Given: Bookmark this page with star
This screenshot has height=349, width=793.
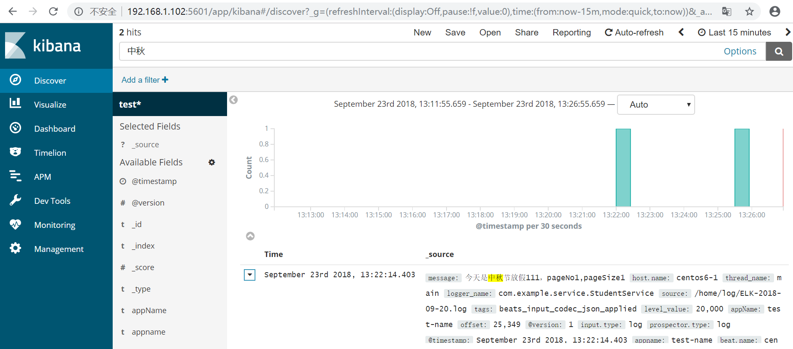Looking at the screenshot, I should [x=750, y=11].
